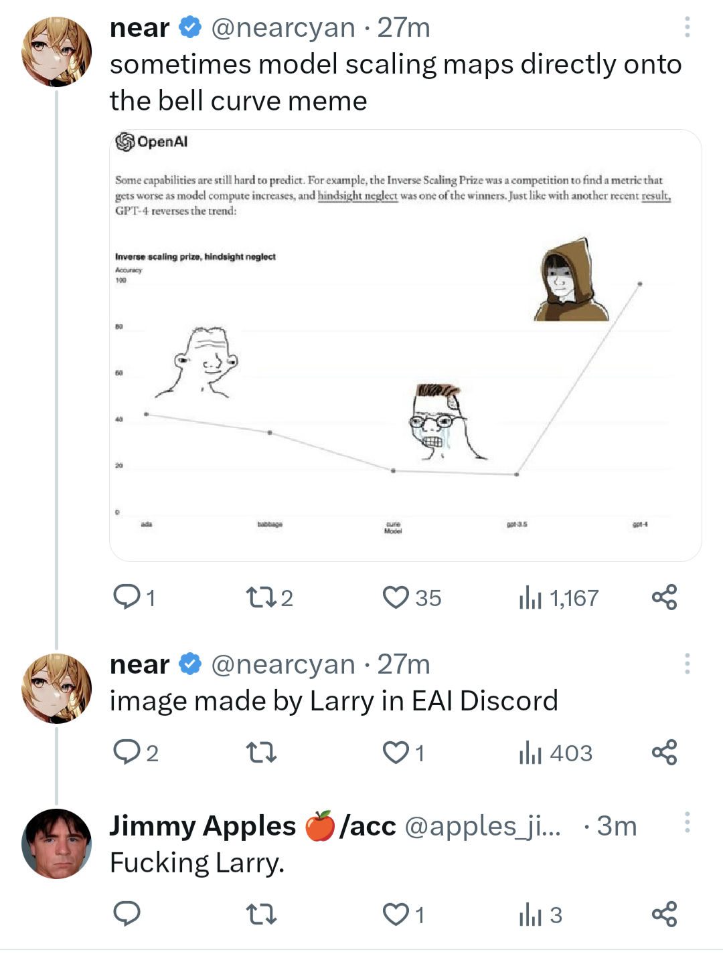723x966 pixels.
Task: Share the 'image made by Larry' tweet
Action: 664,753
